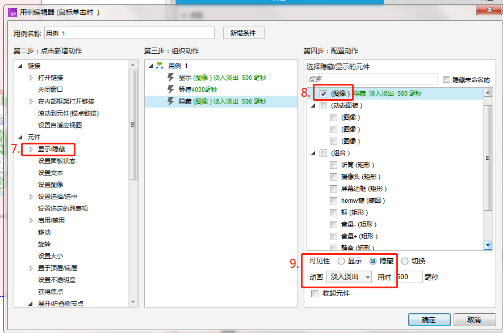Click the 用例名称 input field
The width and height of the screenshot is (503, 333).
[x=129, y=33]
